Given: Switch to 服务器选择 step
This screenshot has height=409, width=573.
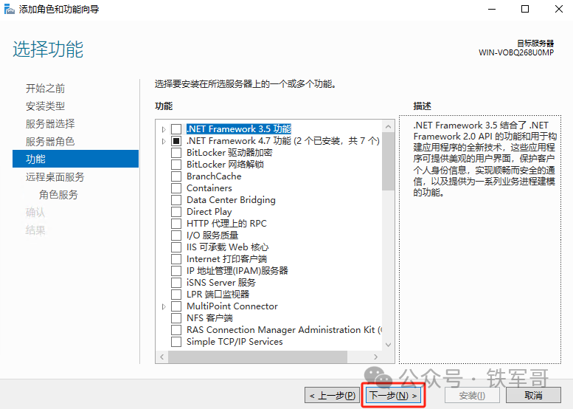Looking at the screenshot, I should (x=50, y=123).
